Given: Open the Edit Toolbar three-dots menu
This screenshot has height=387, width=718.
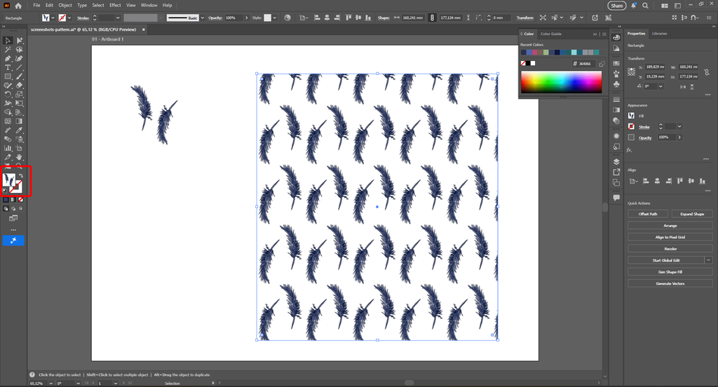Looking at the screenshot, I should 13,230.
